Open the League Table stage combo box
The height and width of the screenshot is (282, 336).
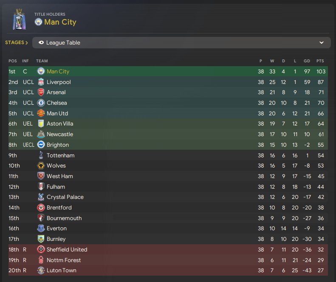pyautogui.click(x=181, y=42)
